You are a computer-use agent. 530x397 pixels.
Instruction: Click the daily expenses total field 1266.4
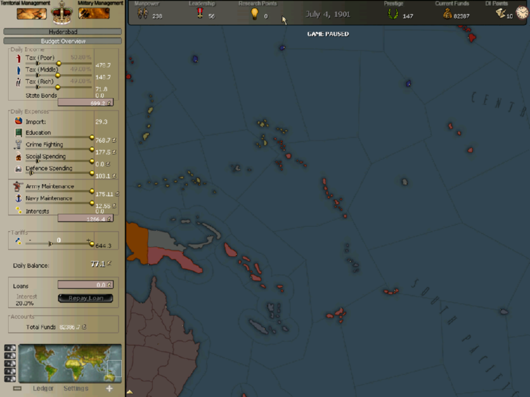click(x=85, y=219)
